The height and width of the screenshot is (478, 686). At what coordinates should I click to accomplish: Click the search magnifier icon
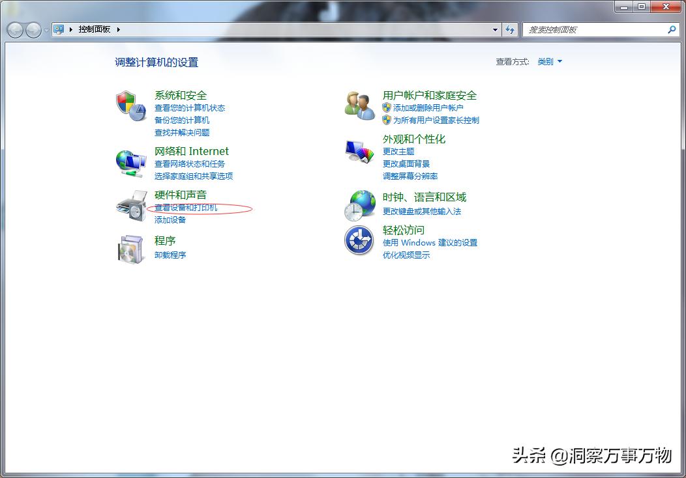(x=672, y=30)
